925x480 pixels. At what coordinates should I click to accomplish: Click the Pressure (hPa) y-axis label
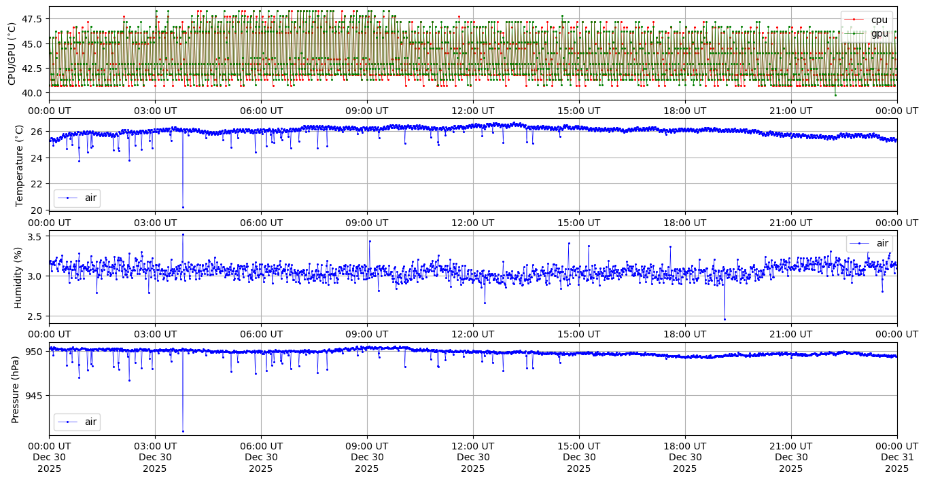point(15,389)
